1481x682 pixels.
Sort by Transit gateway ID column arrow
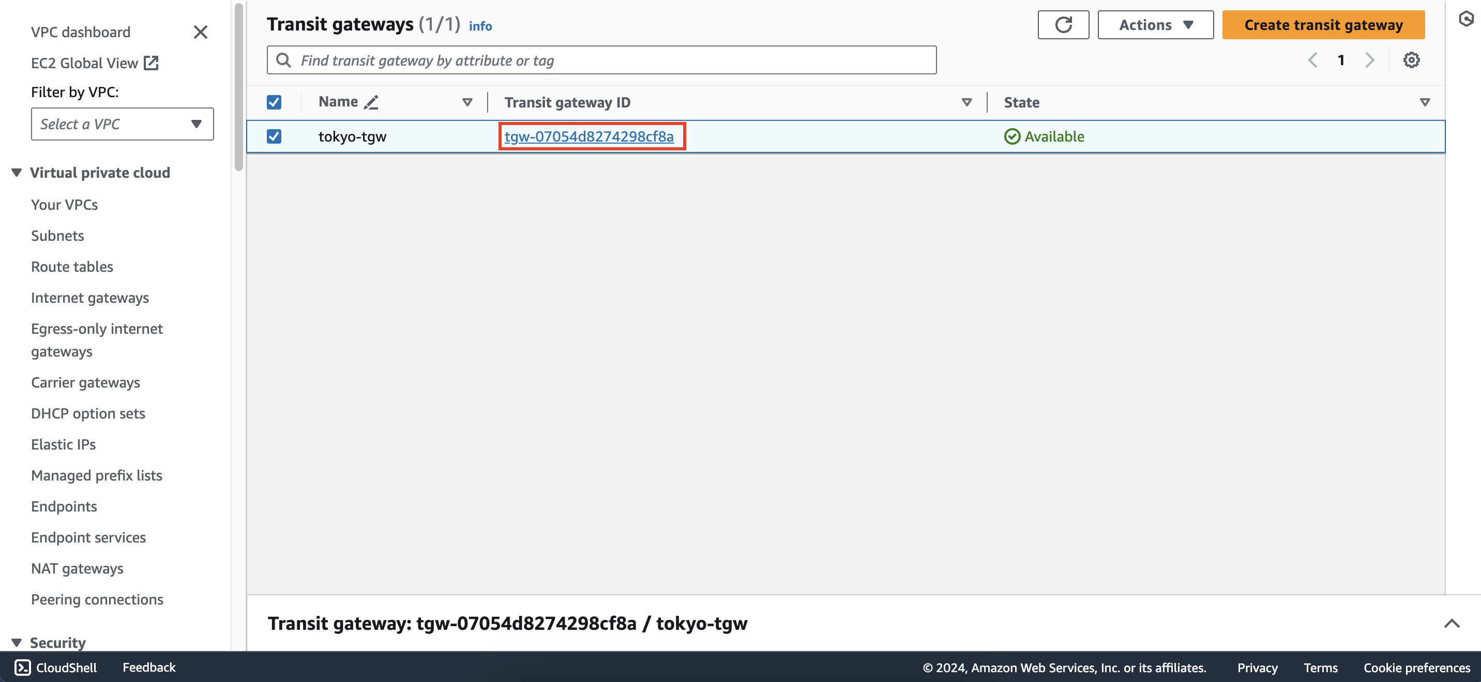[966, 102]
